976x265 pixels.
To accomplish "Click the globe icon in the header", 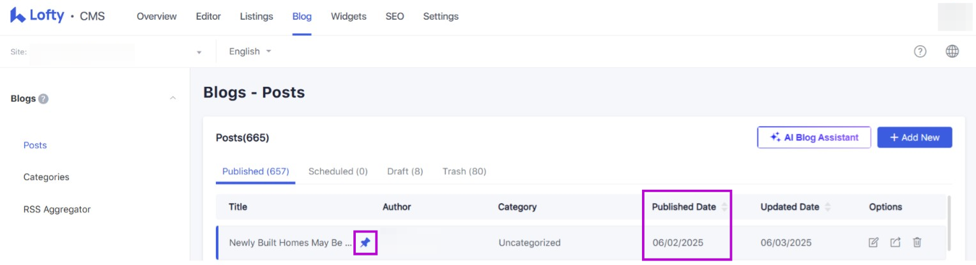I will tap(952, 52).
